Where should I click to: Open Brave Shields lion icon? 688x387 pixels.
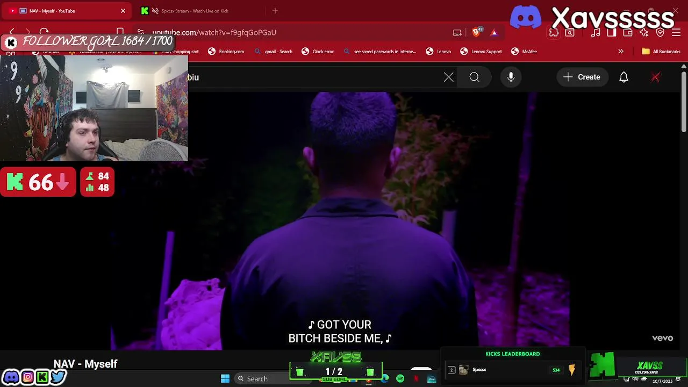[x=476, y=32]
